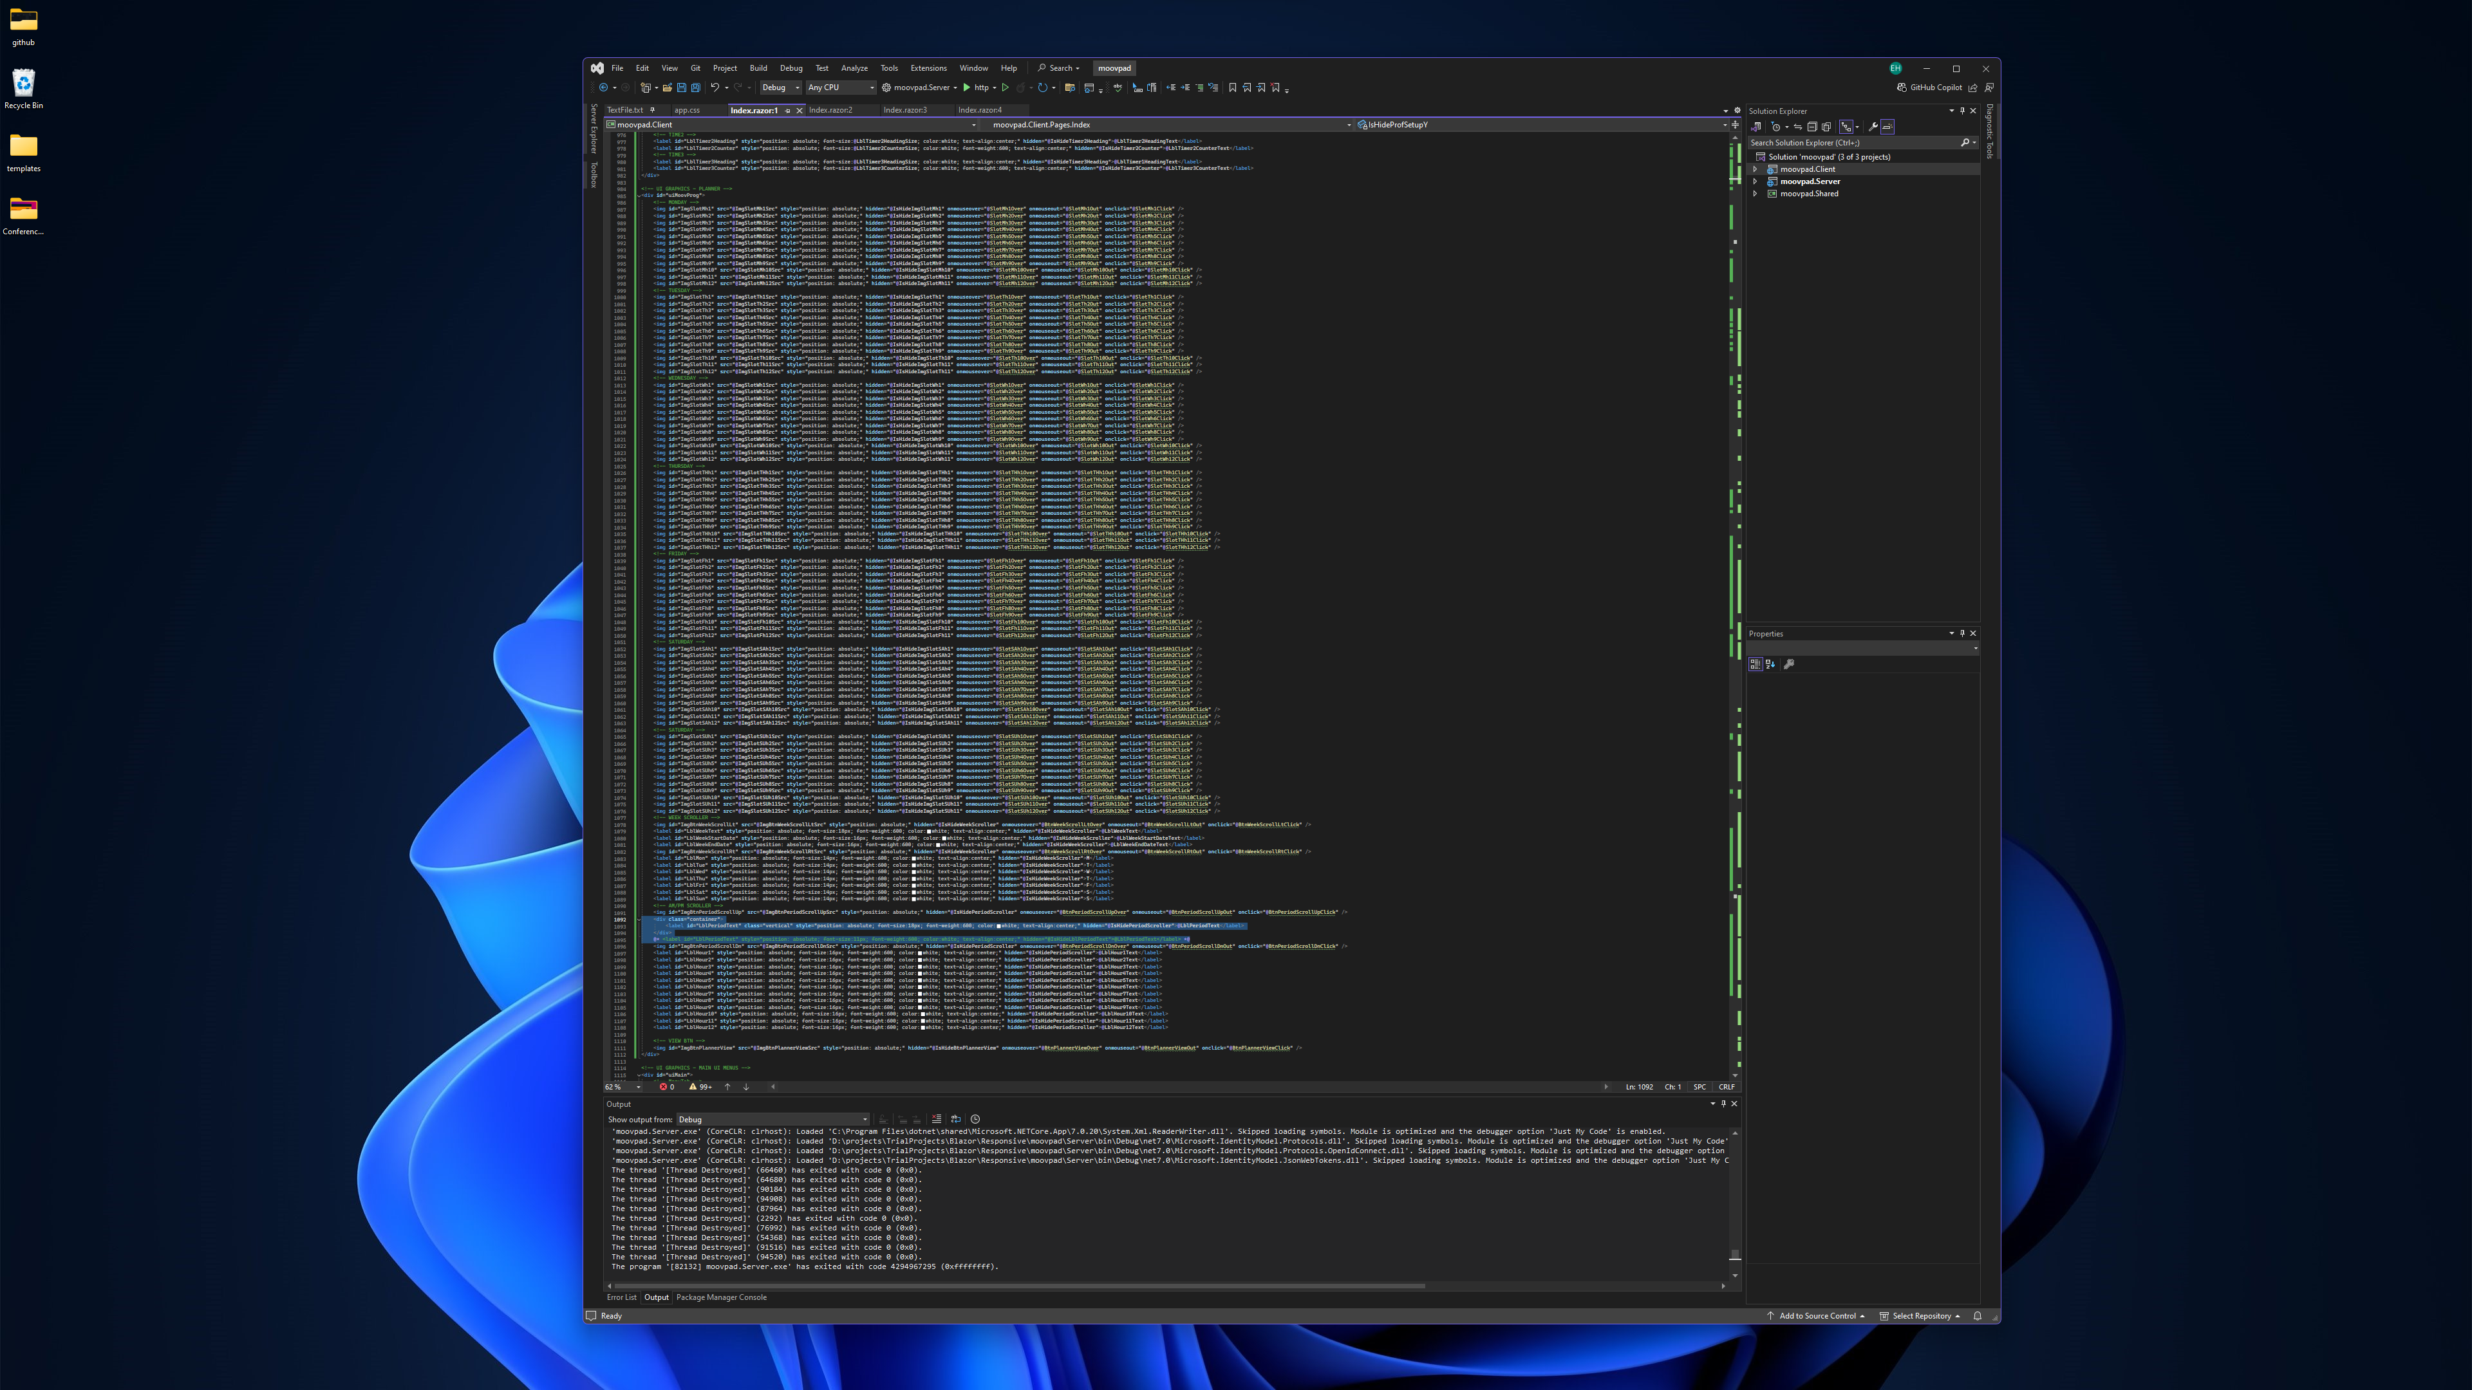
Task: Click the Increase Indent icon
Action: (1185, 88)
